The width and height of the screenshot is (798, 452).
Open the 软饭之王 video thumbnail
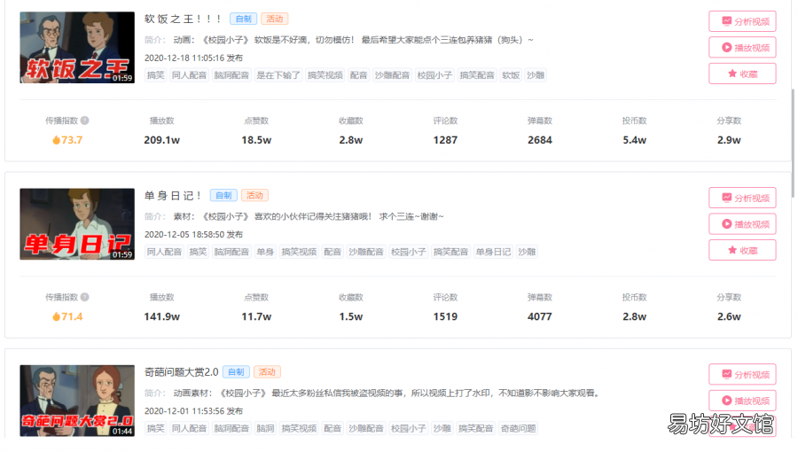(77, 47)
